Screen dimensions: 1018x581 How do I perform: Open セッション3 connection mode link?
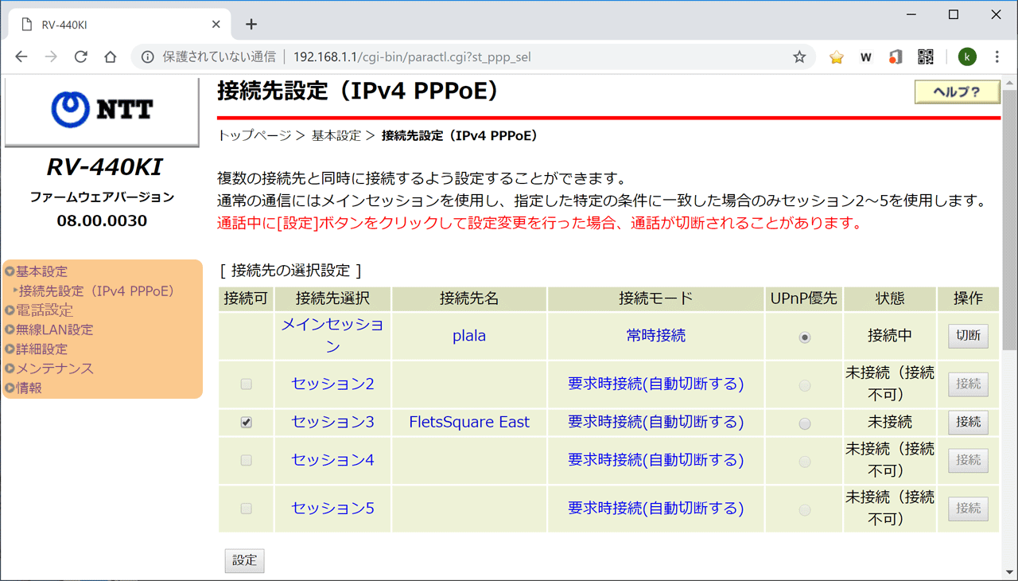(656, 422)
